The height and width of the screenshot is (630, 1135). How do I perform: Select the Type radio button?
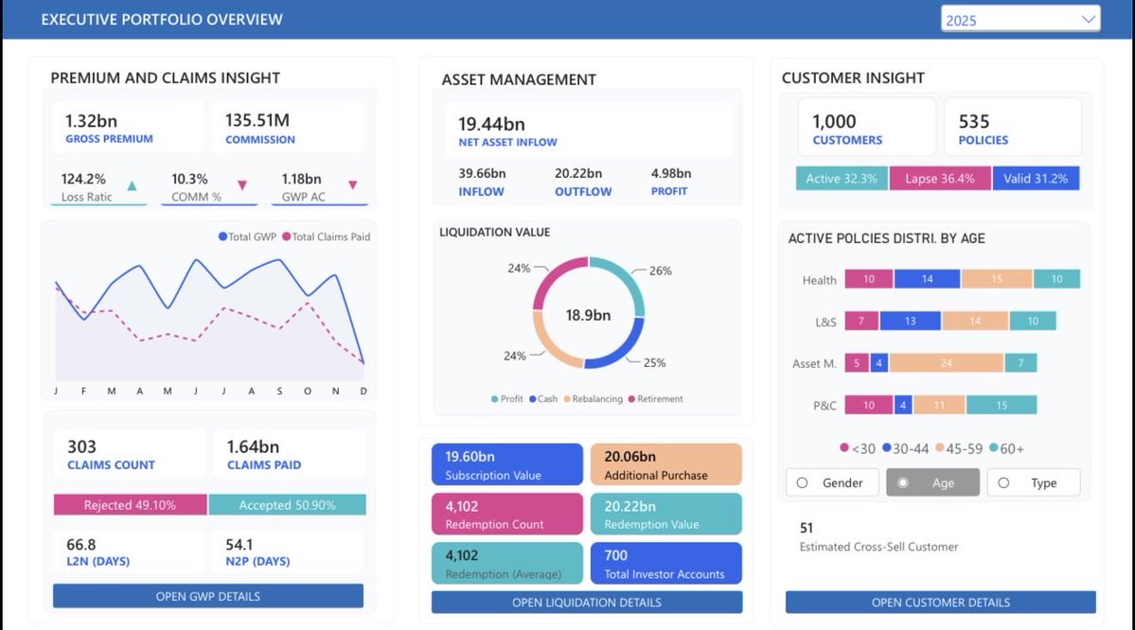click(1003, 482)
